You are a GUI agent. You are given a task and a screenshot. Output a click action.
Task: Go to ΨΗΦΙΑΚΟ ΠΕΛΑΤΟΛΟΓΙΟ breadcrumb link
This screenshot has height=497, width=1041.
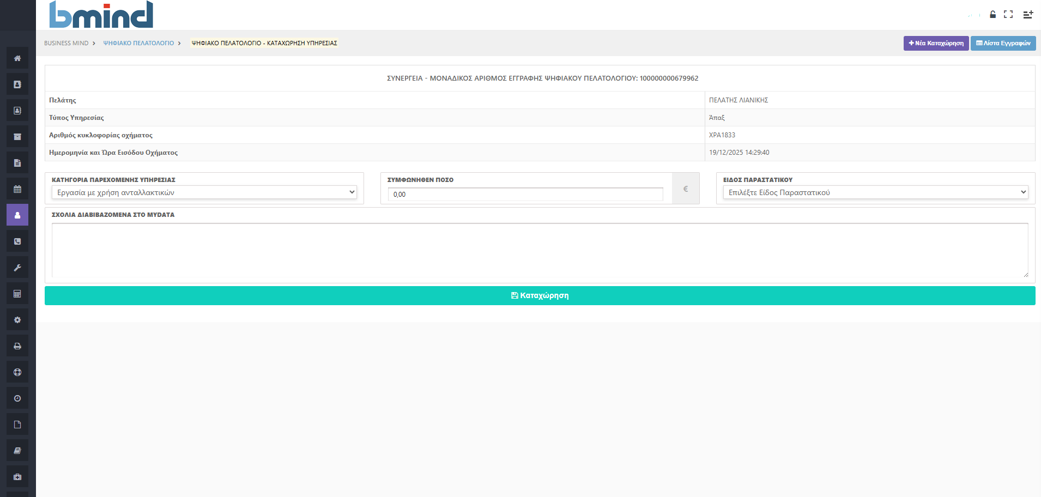pos(138,43)
